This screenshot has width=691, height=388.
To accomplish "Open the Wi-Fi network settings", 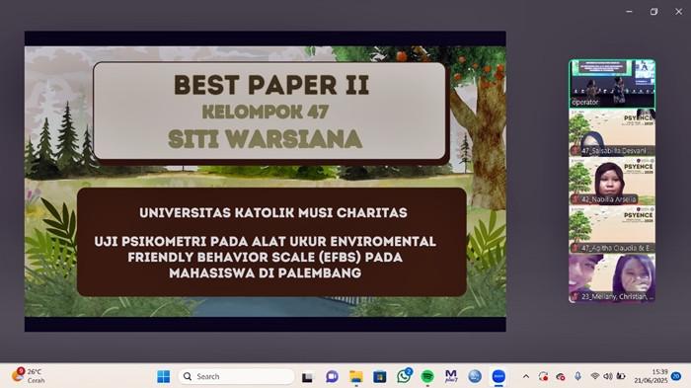I will point(595,376).
